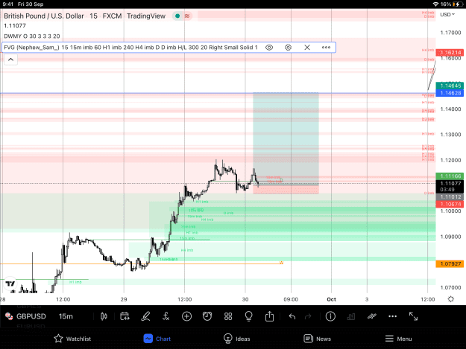
Task: Check the battery status indicator
Action: click(x=457, y=4)
